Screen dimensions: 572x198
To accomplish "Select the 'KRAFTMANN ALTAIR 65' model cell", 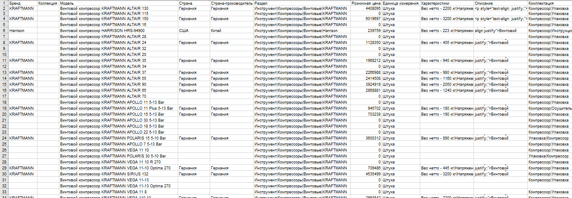I will tap(118, 90).
